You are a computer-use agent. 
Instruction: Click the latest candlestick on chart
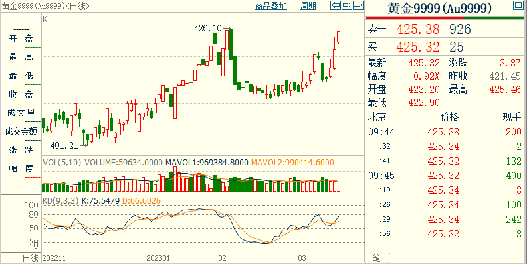coord(339,37)
